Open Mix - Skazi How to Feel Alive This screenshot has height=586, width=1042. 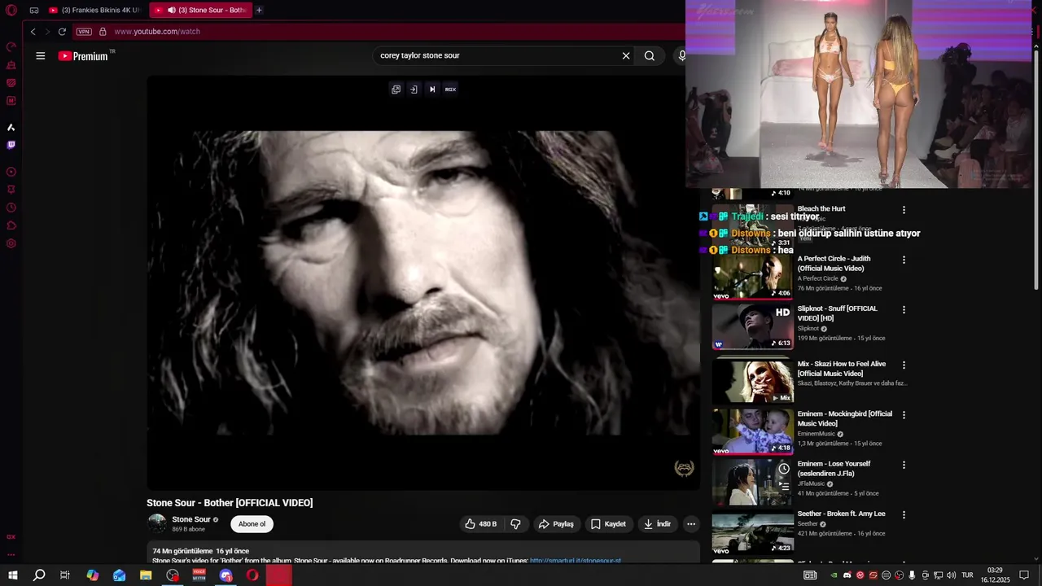(x=842, y=369)
